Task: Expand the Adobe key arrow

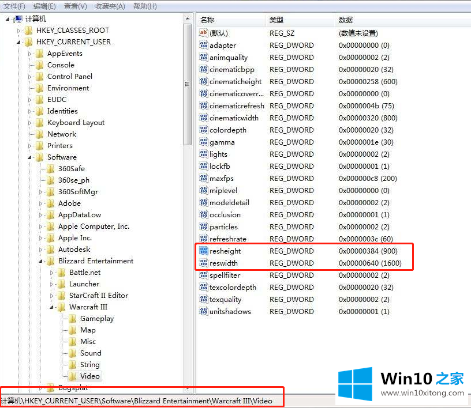Action: (x=40, y=203)
